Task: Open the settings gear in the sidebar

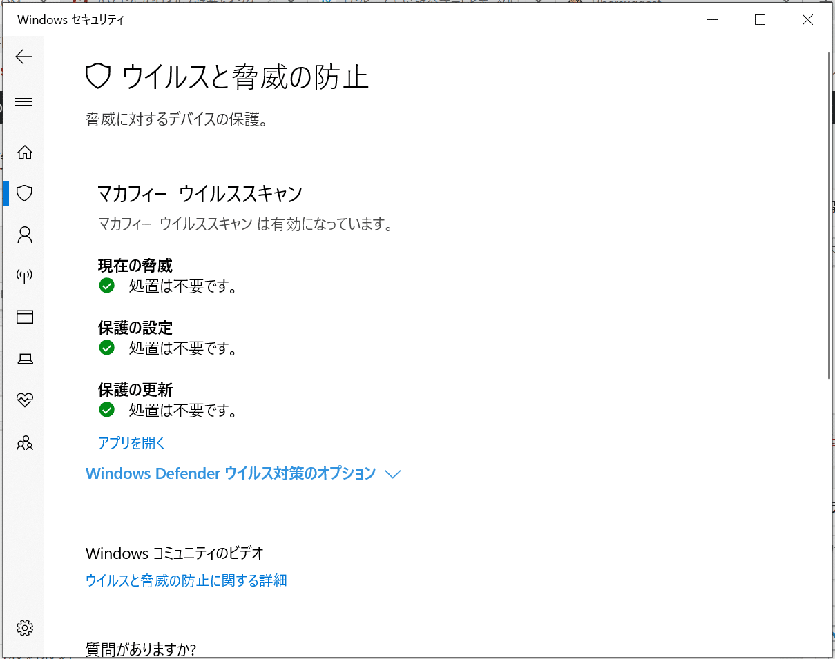Action: pos(25,628)
